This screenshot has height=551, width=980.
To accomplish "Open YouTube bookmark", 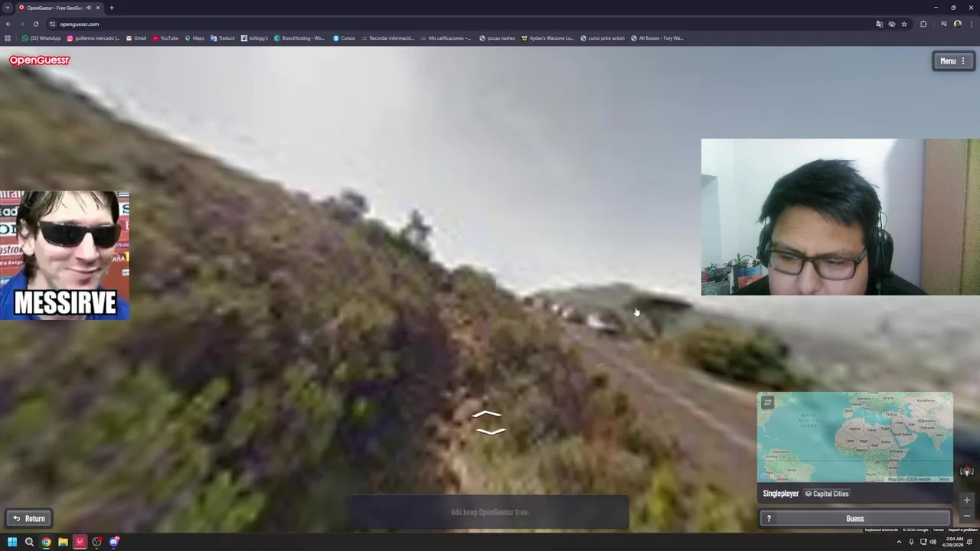I will [165, 38].
